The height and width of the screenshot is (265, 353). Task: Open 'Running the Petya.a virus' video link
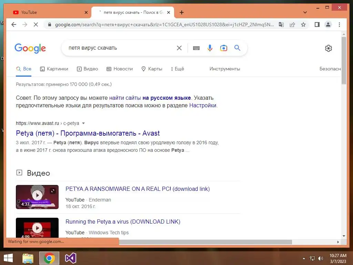pyautogui.click(x=123, y=222)
